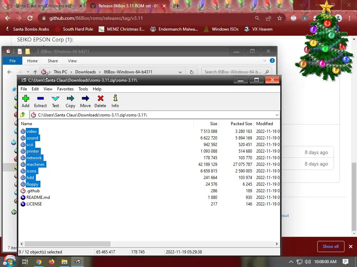Click the 7-Zip address path field
The image size is (357, 267).
(x=153, y=115)
